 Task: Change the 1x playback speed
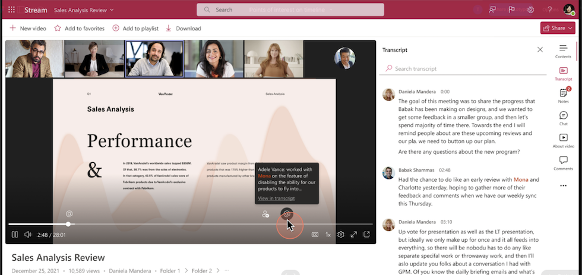click(328, 235)
